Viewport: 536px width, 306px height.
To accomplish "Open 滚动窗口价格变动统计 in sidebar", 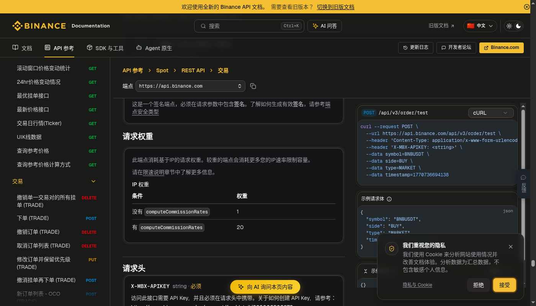I will coord(57,68).
